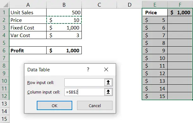The image size is (193, 123).
Task: Select the $13 price cell in column E
Action: pos(155,81)
